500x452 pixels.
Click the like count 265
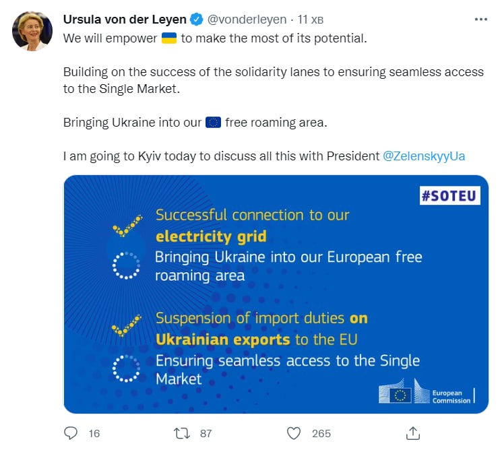[x=321, y=434]
